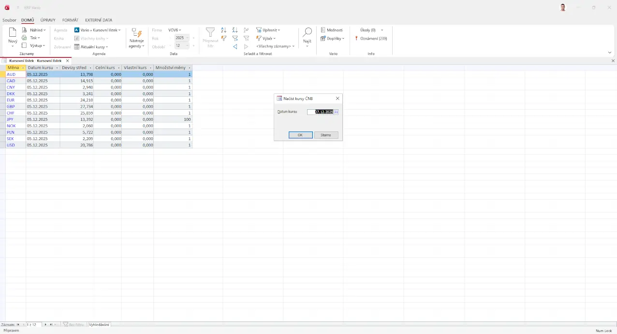
Task: Click the blue previous filter arrow
Action: click(x=235, y=46)
